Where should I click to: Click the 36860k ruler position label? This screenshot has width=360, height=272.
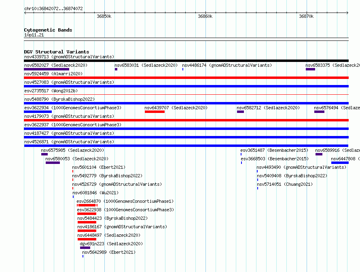coord(205,16)
